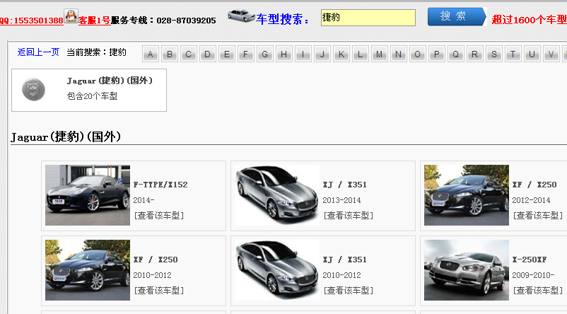
Task: Click the 2014- year text
Action: point(144,200)
